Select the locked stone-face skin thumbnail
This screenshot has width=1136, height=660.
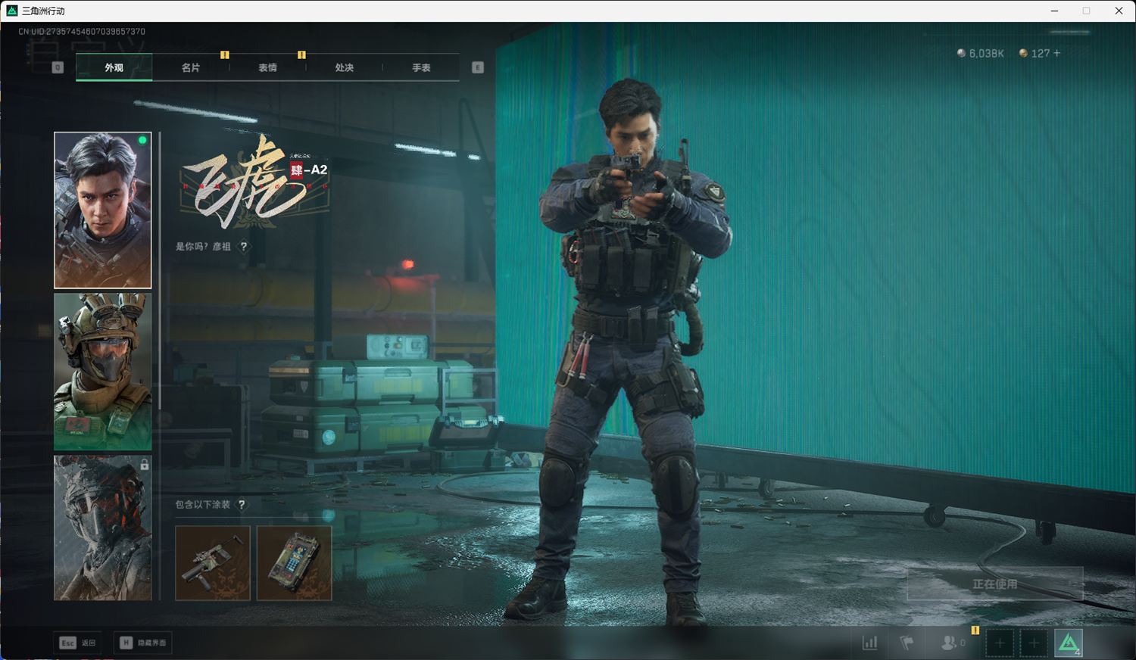tap(103, 528)
